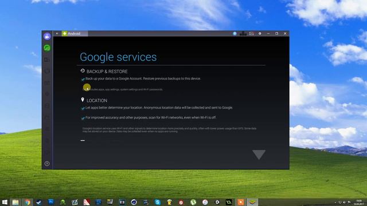Toggle the let apps determine location checkbox

(83, 108)
